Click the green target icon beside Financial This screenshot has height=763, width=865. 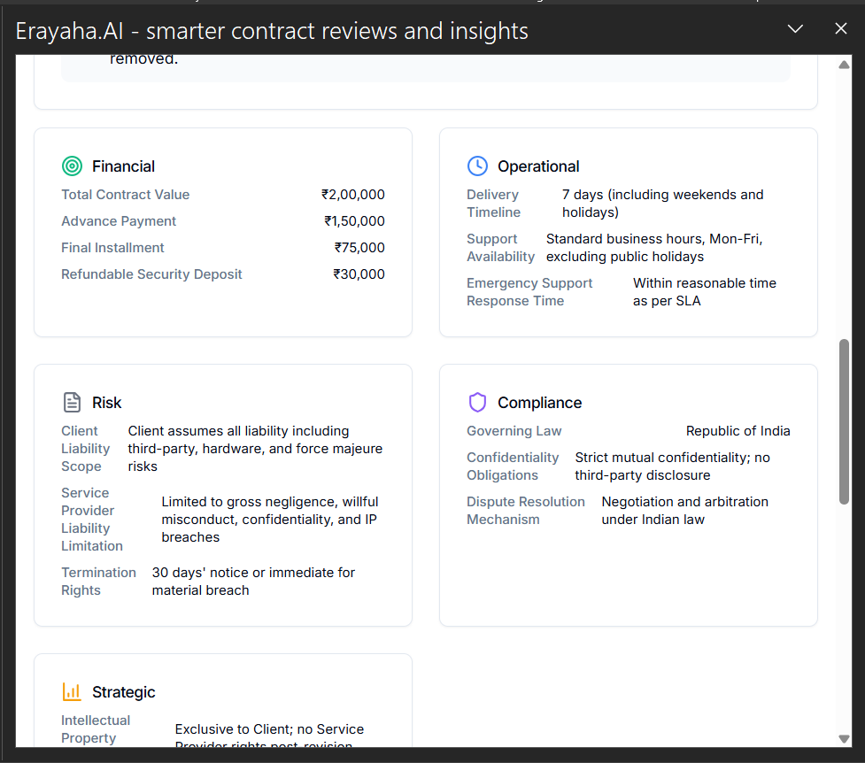click(72, 166)
